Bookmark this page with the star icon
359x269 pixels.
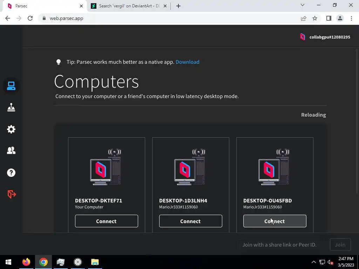click(x=315, y=18)
